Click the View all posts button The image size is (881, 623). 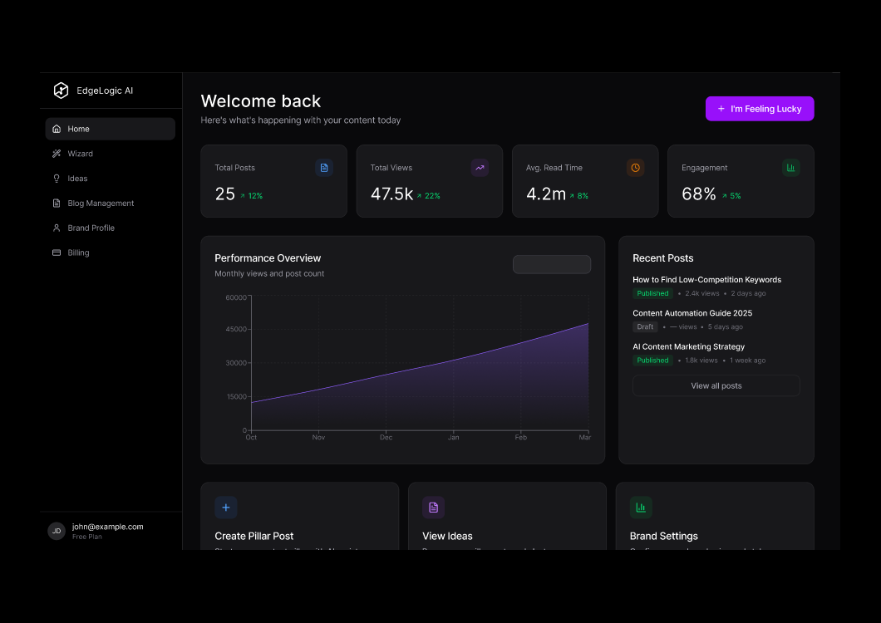coord(716,385)
